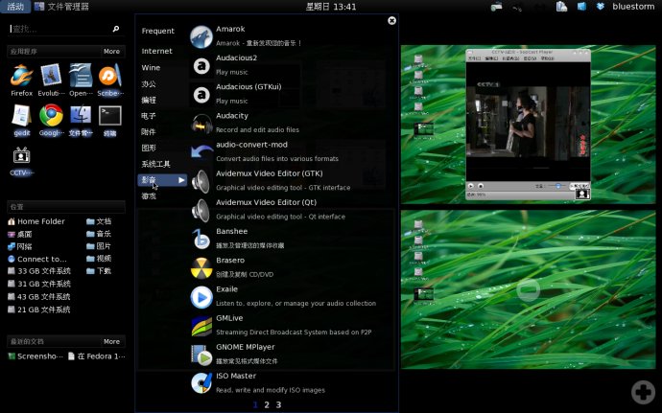The width and height of the screenshot is (662, 413).
Task: Click 文件管理器 in the top bar
Action: coord(62,7)
